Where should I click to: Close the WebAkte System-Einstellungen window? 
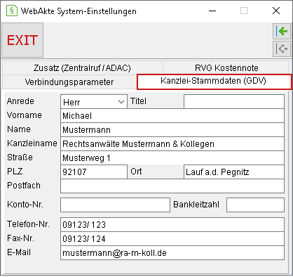276,11
